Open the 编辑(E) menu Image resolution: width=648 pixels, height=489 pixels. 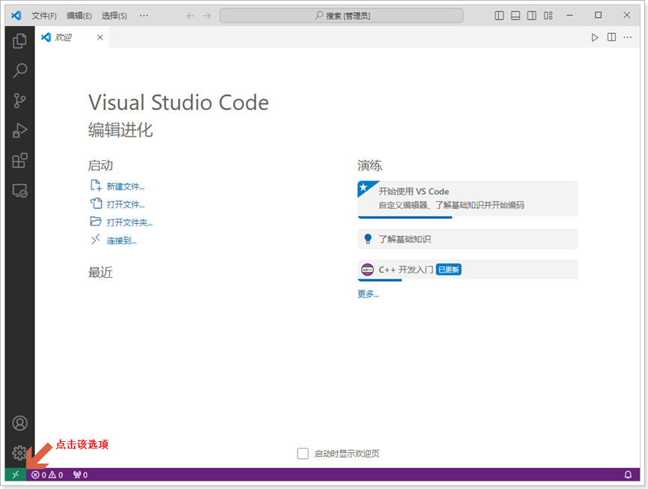tap(79, 16)
